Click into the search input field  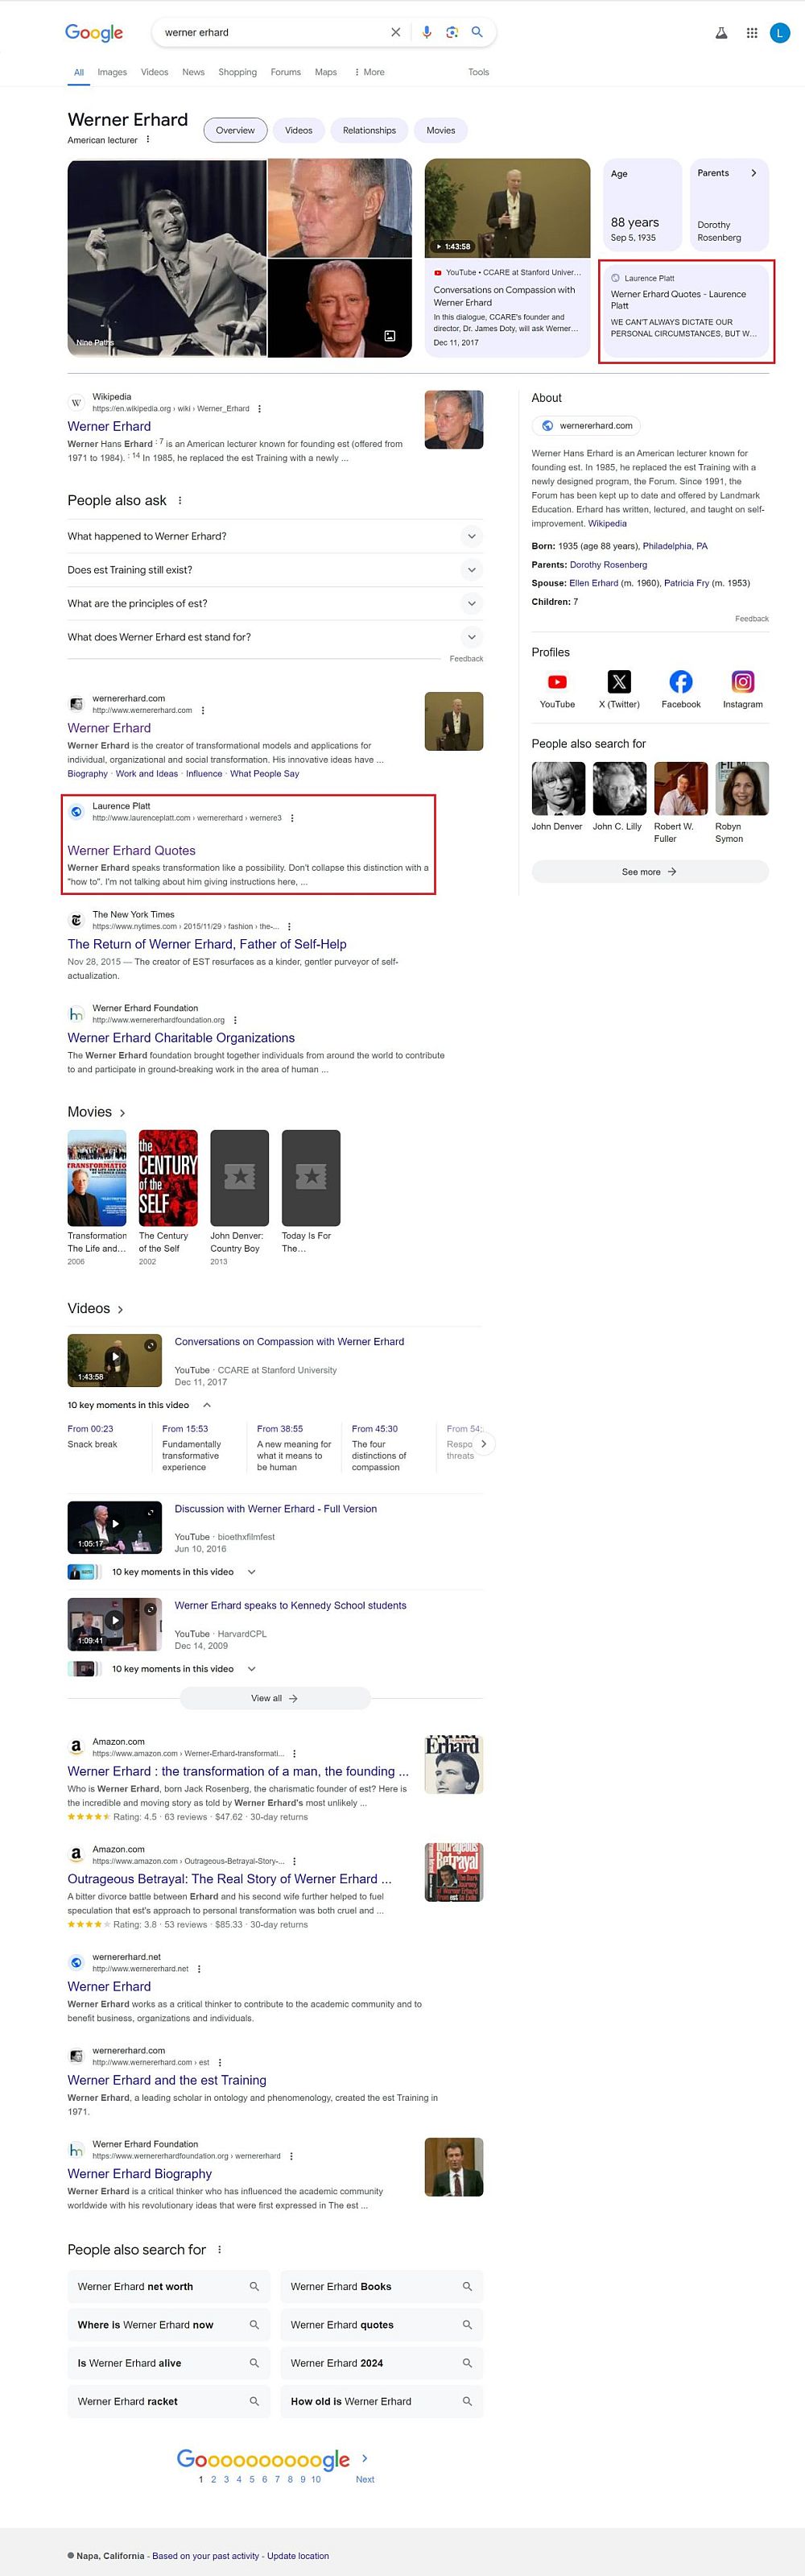pyautogui.click(x=270, y=32)
